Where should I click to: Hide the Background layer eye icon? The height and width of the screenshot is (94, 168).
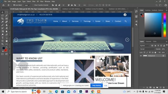tap(141, 56)
